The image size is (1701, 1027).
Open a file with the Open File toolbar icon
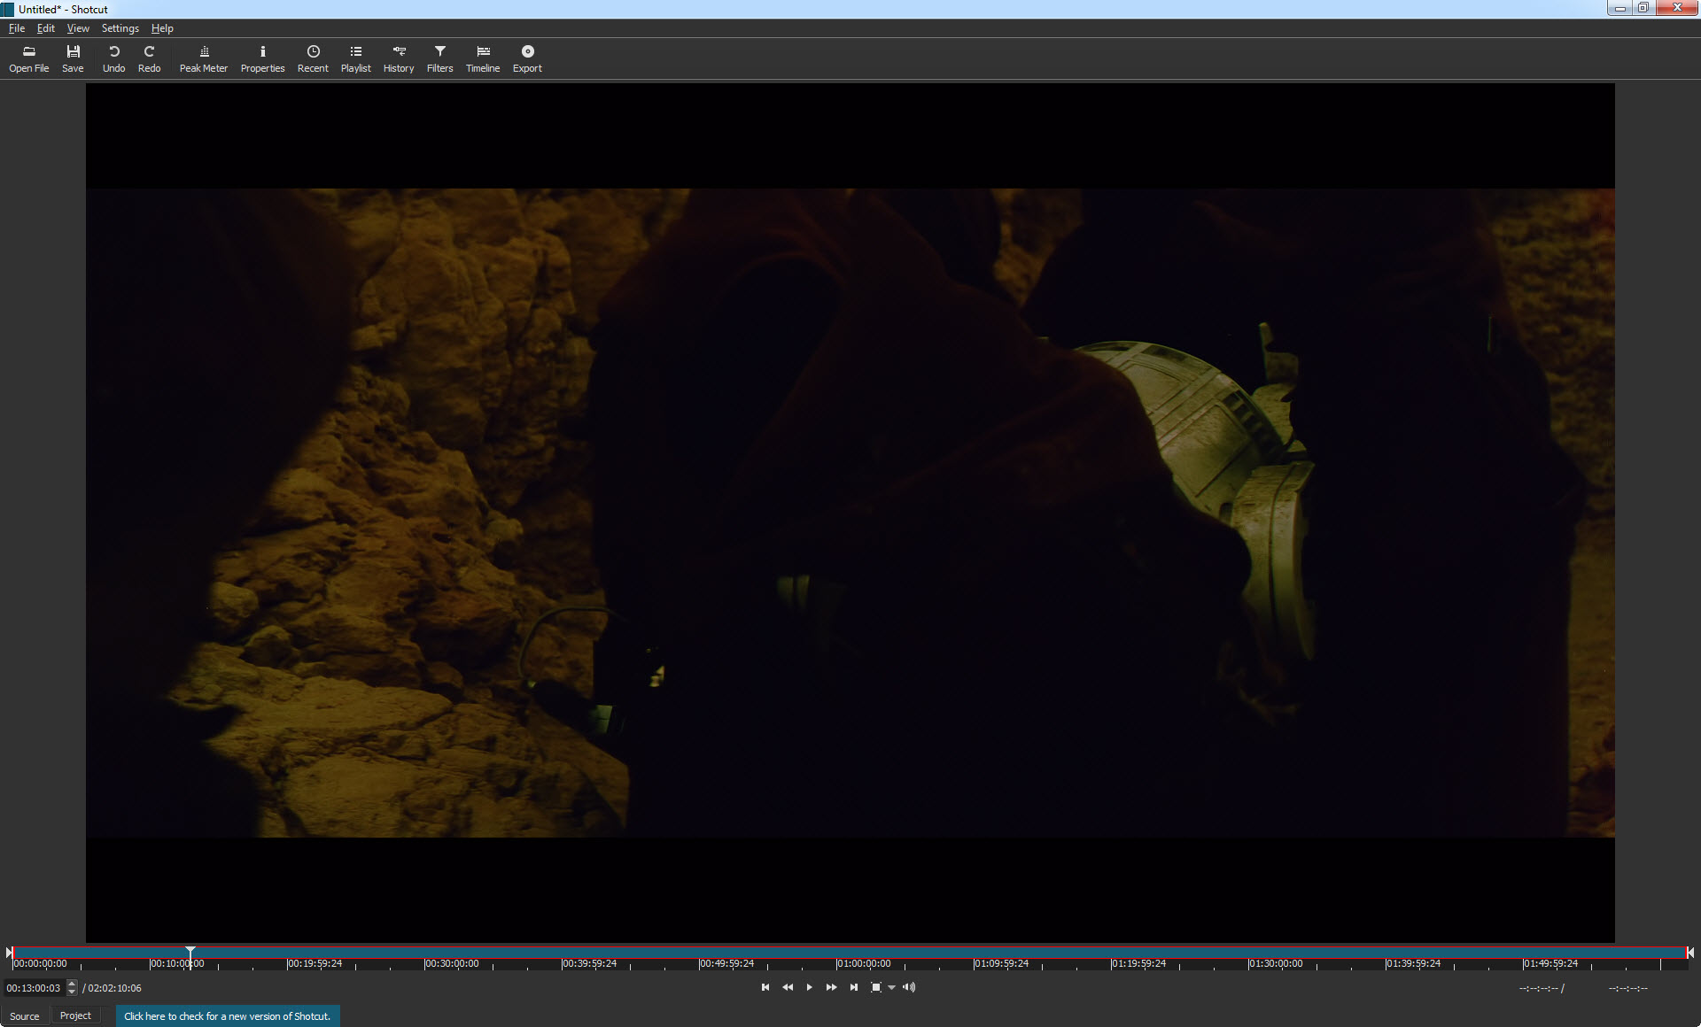coord(28,58)
